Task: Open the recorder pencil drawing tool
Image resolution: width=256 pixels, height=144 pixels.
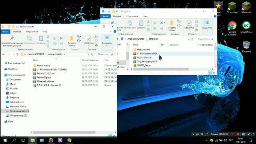Action: 249,134
